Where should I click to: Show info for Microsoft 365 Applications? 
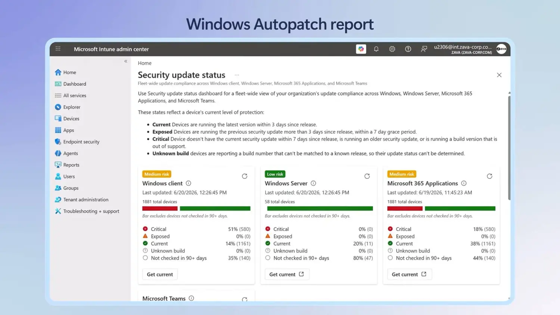coord(464,183)
